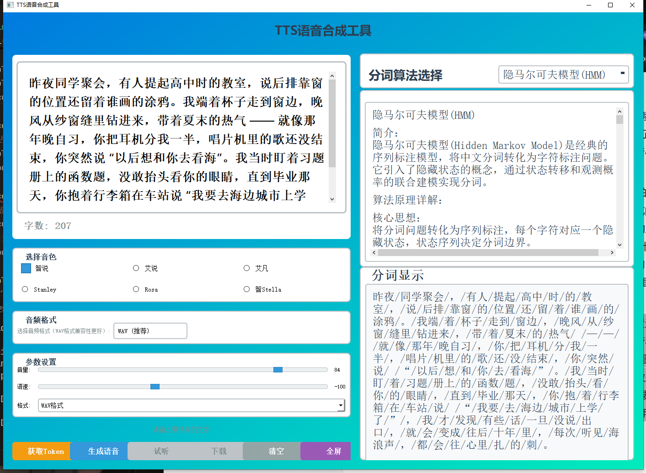The image size is (646, 473).
Task: Click the description horizontal scrollbar left arrow
Action: click(374, 252)
